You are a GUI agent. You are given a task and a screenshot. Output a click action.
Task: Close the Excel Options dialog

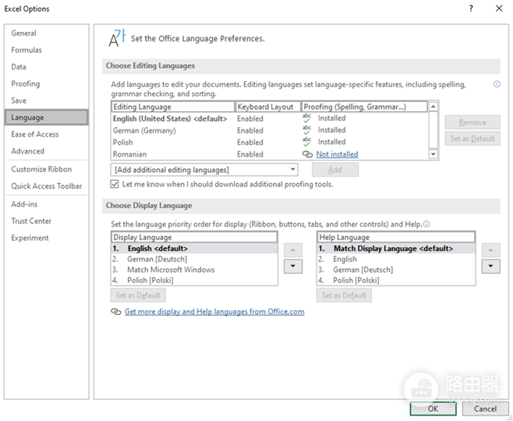[499, 9]
